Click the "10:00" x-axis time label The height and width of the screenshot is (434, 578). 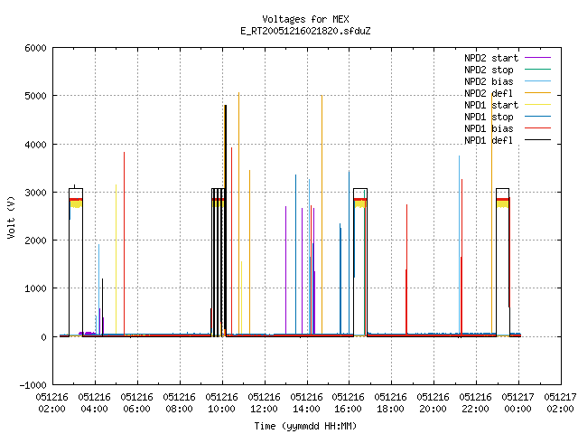coord(221,409)
